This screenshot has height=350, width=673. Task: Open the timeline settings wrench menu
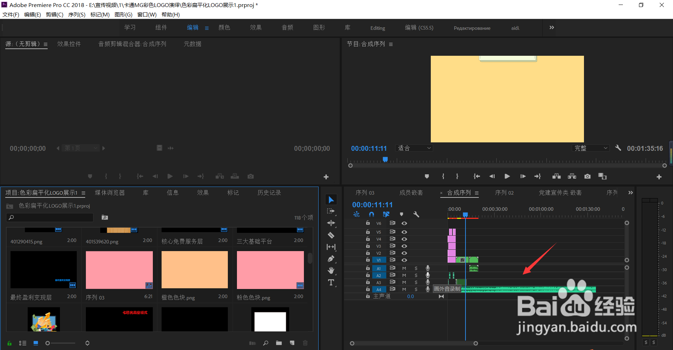416,214
